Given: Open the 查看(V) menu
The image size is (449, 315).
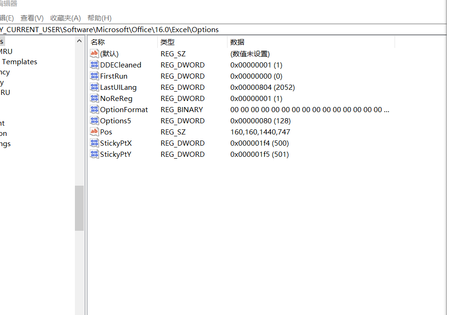Looking at the screenshot, I should pos(32,18).
